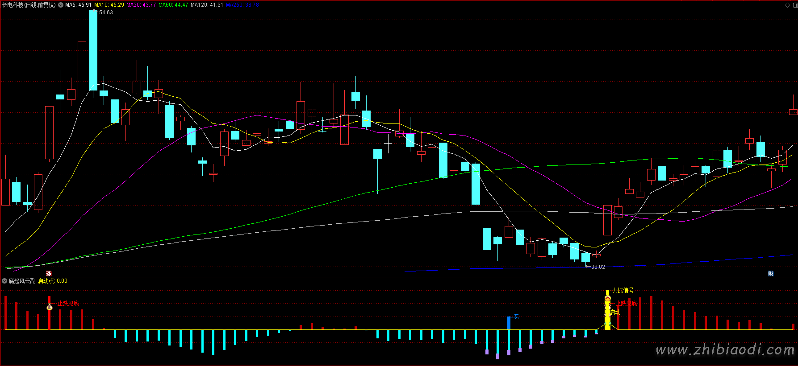
Task: Click the 54.63 high price label
Action: coord(106,12)
